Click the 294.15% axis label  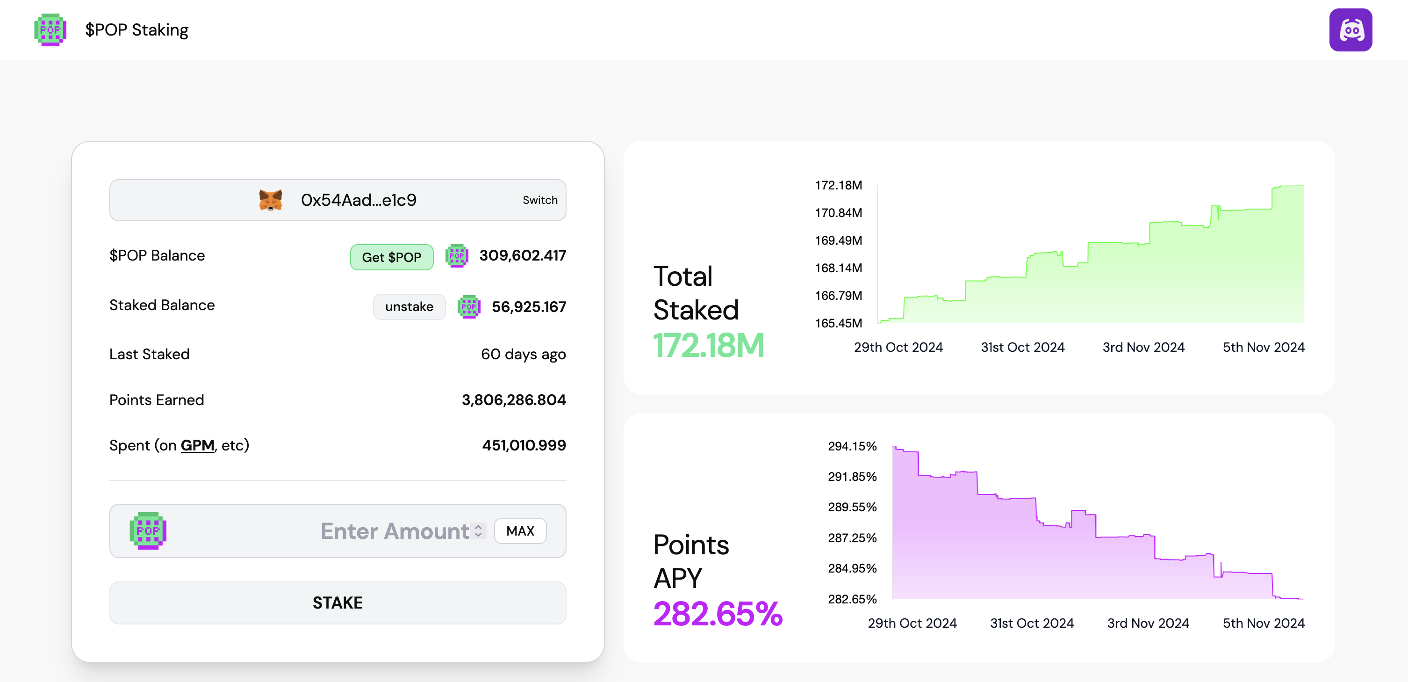coord(852,446)
